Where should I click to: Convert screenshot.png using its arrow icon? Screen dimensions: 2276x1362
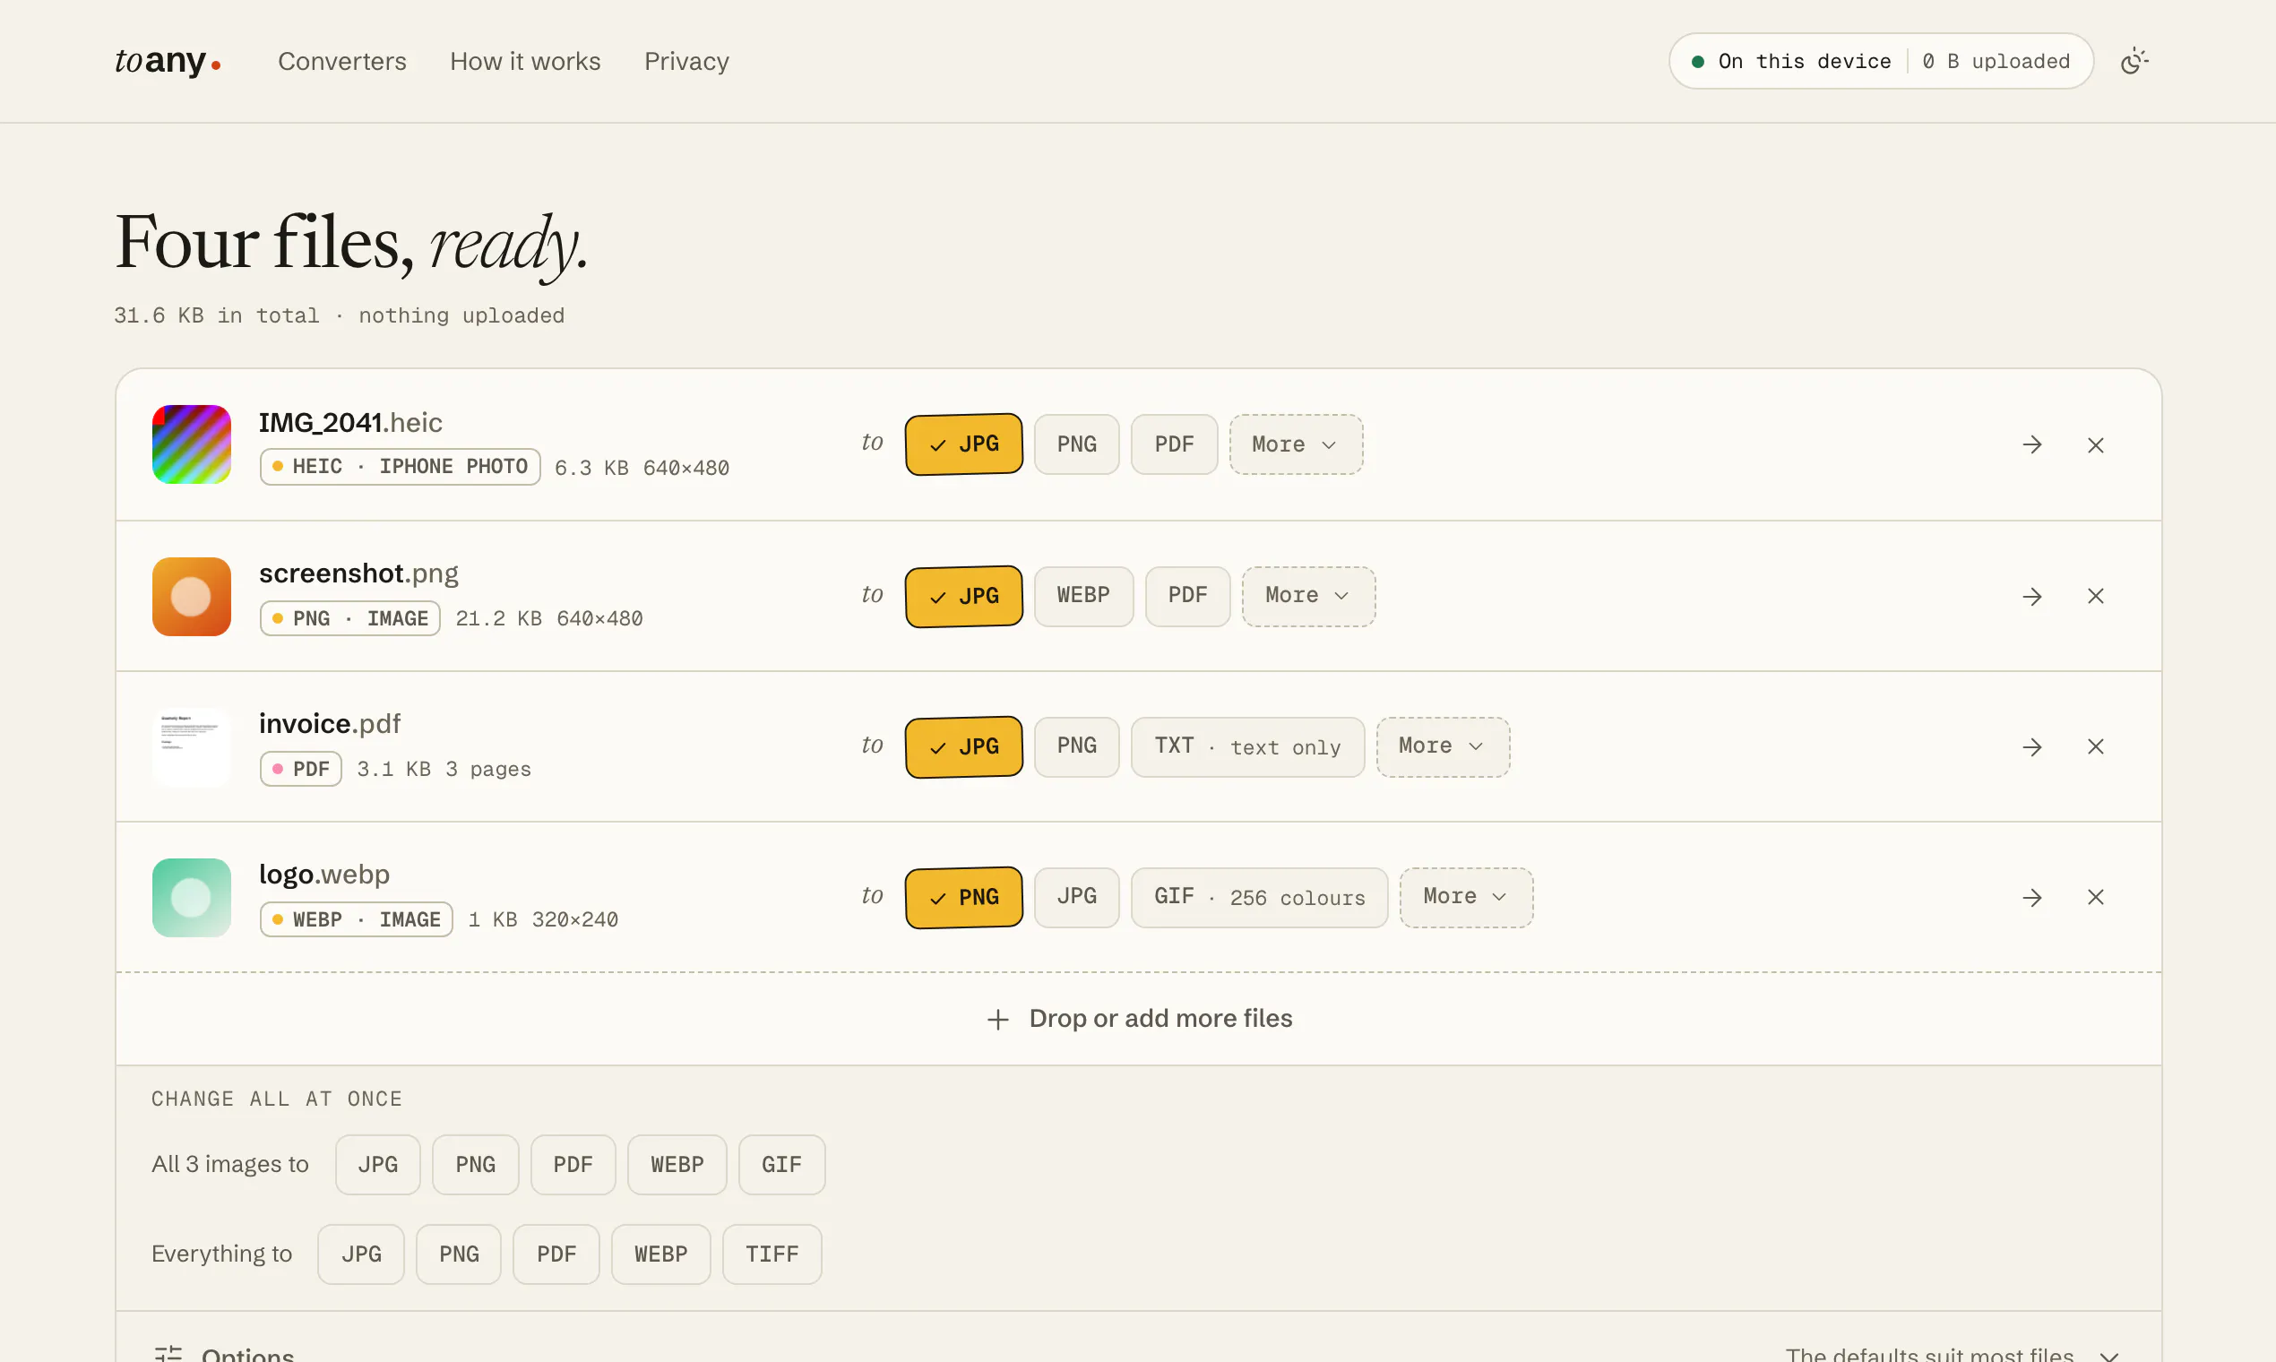[2032, 597]
